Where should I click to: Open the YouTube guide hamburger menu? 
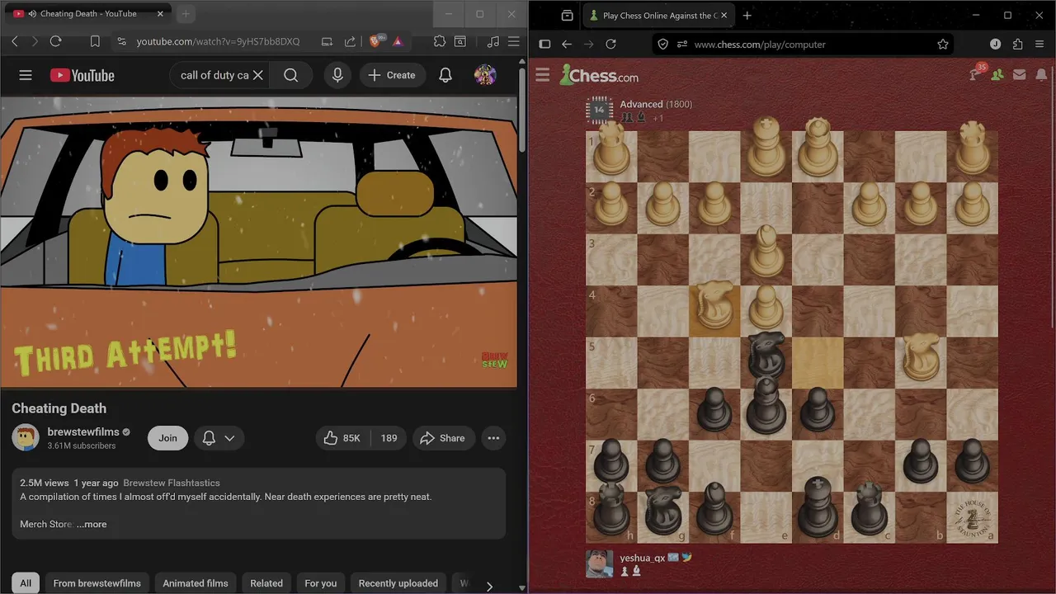[26, 75]
